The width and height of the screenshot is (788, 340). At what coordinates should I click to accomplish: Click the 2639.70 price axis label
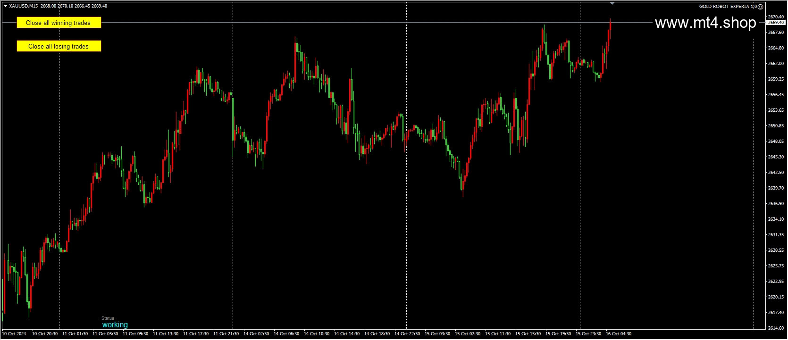pos(776,188)
